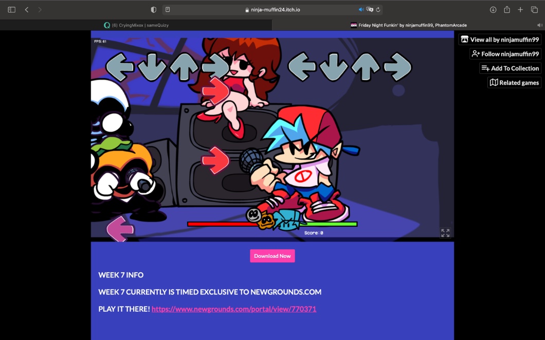Open Related games
Image resolution: width=545 pixels, height=340 pixels.
tap(514, 83)
